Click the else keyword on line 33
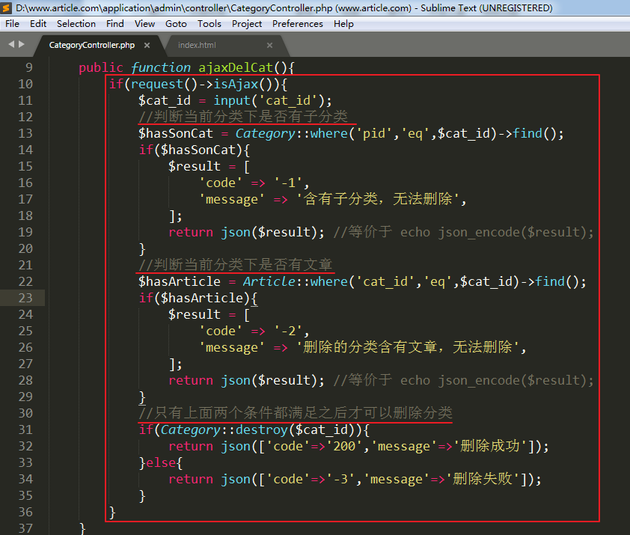This screenshot has width=630, height=535. coord(161,463)
